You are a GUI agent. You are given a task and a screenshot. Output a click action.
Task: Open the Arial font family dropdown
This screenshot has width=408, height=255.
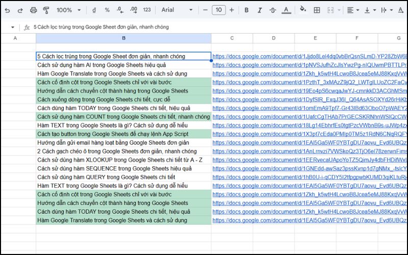click(177, 10)
